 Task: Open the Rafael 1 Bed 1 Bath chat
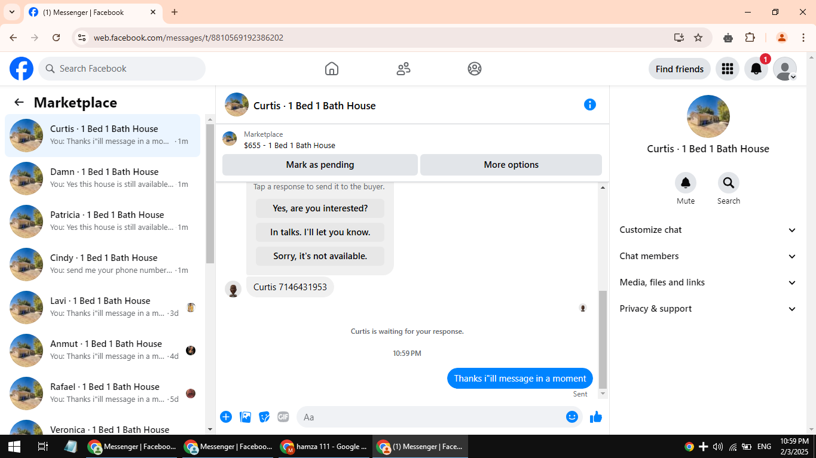(x=102, y=394)
